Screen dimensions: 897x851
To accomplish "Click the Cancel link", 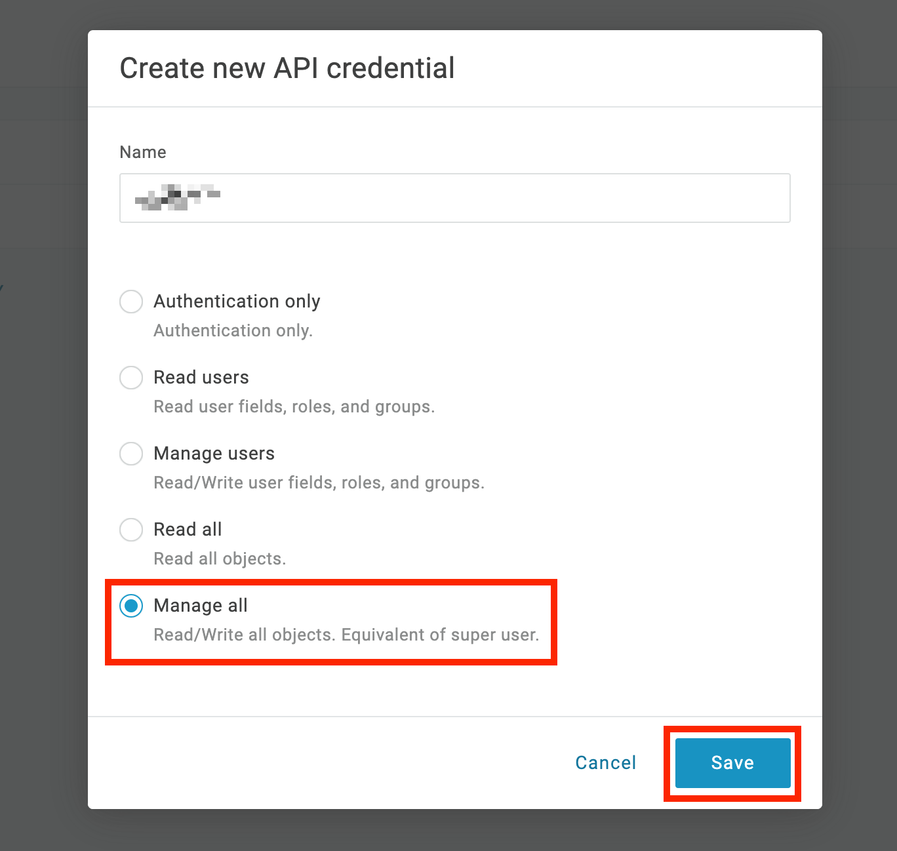I will coord(605,762).
